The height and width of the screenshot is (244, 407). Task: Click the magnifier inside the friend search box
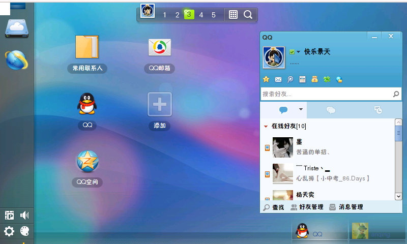[396, 94]
